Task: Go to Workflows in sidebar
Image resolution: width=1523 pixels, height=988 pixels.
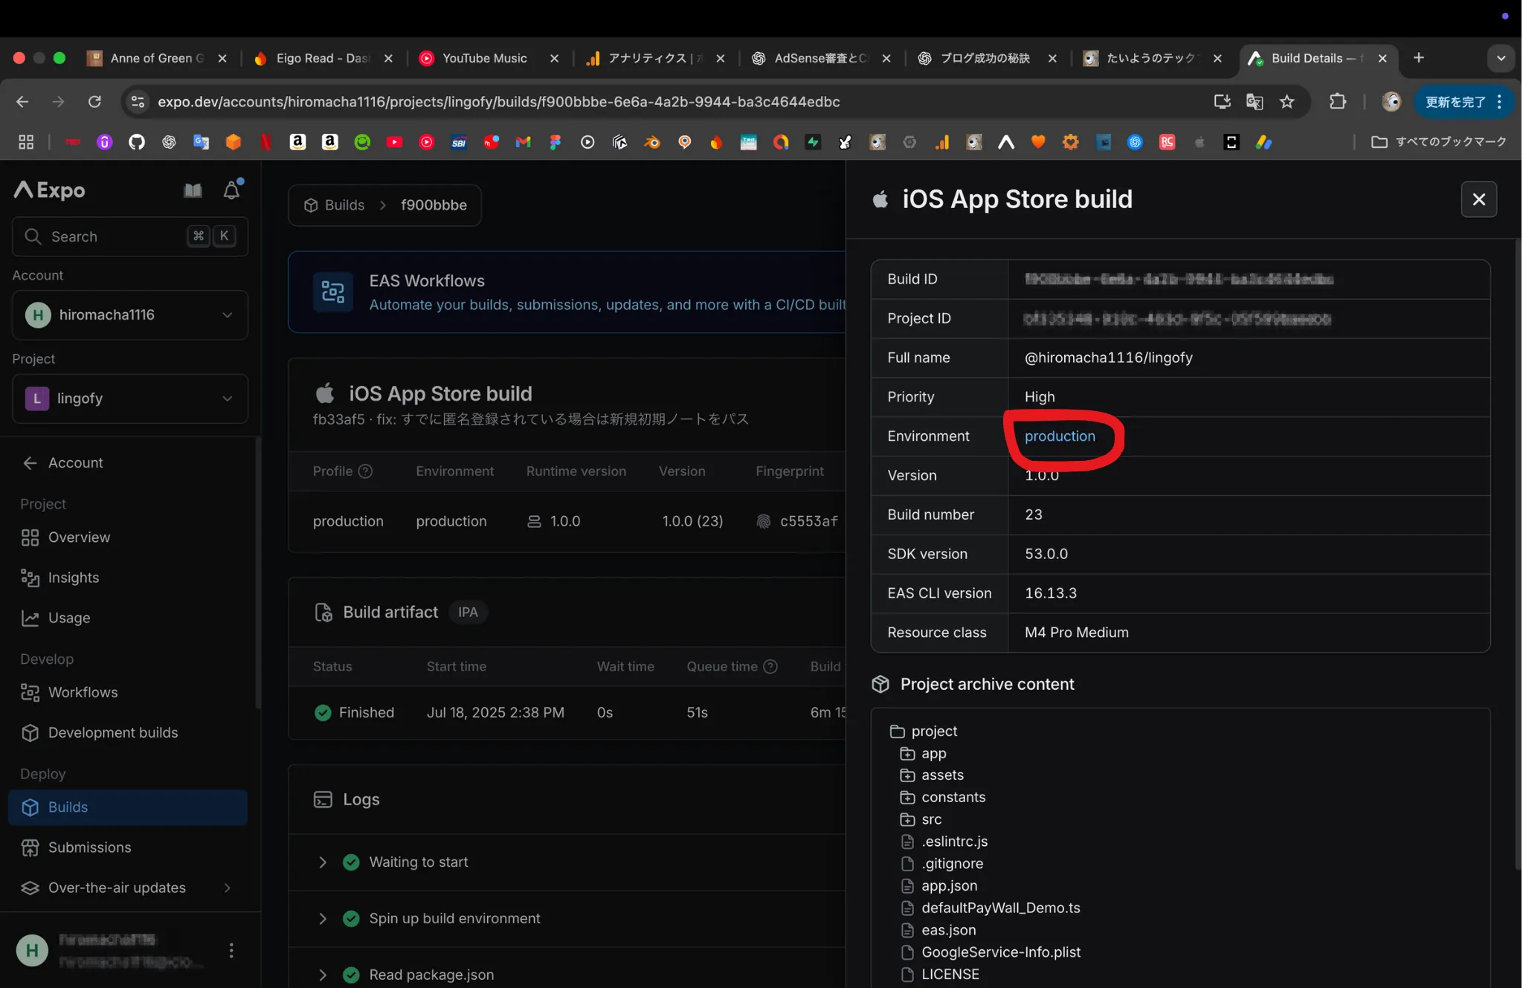Action: [x=83, y=692]
